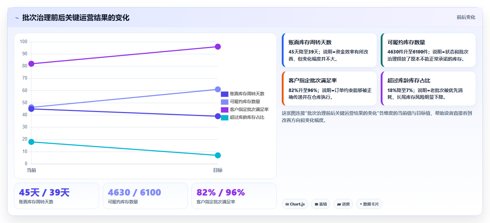Click the title 批次治理前后关键运营结果的变化
The width and height of the screenshot is (490, 223).
pyautogui.click(x=76, y=17)
